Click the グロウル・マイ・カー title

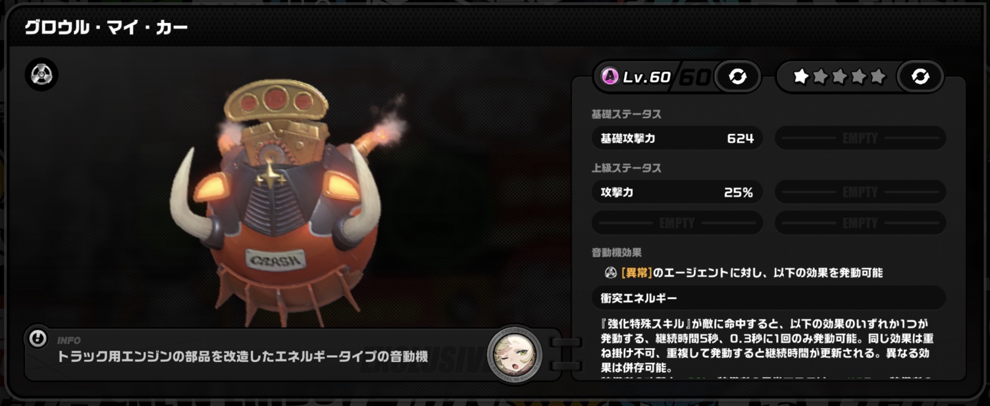click(106, 27)
